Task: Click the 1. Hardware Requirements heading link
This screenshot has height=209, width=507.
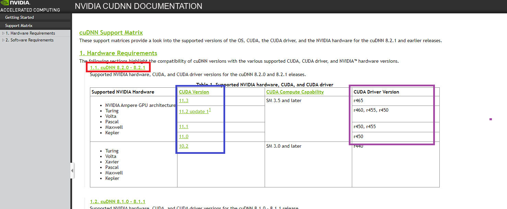Action: (x=118, y=53)
